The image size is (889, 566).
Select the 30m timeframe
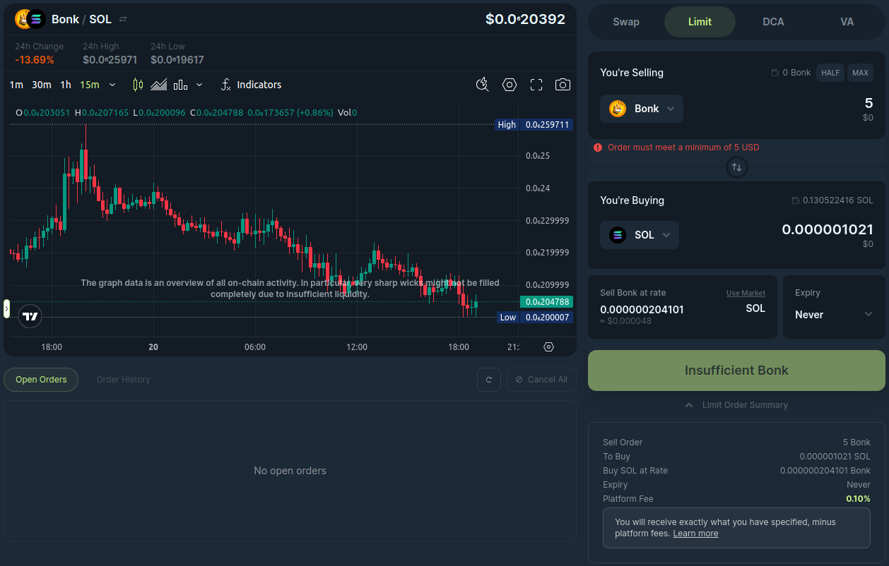[42, 85]
